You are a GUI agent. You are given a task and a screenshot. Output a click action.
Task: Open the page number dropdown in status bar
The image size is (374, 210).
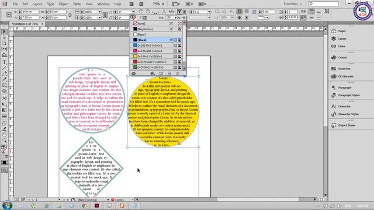pyautogui.click(x=59, y=199)
